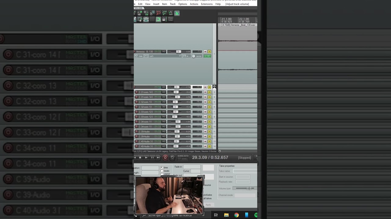Open the Actions menu
The height and width of the screenshot is (219, 391).
194,4
